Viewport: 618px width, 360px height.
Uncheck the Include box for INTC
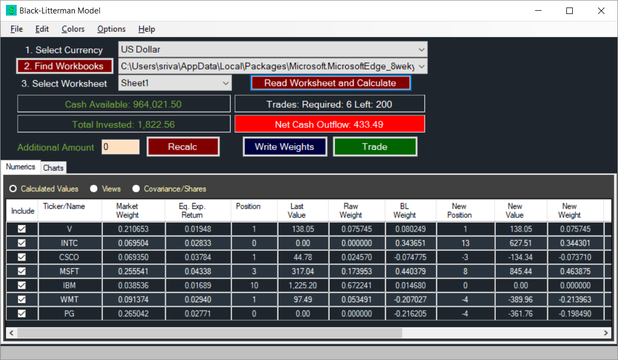[x=22, y=243]
